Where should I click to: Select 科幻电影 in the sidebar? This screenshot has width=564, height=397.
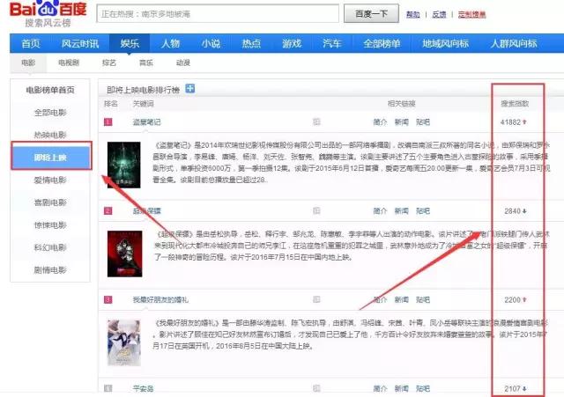point(50,247)
